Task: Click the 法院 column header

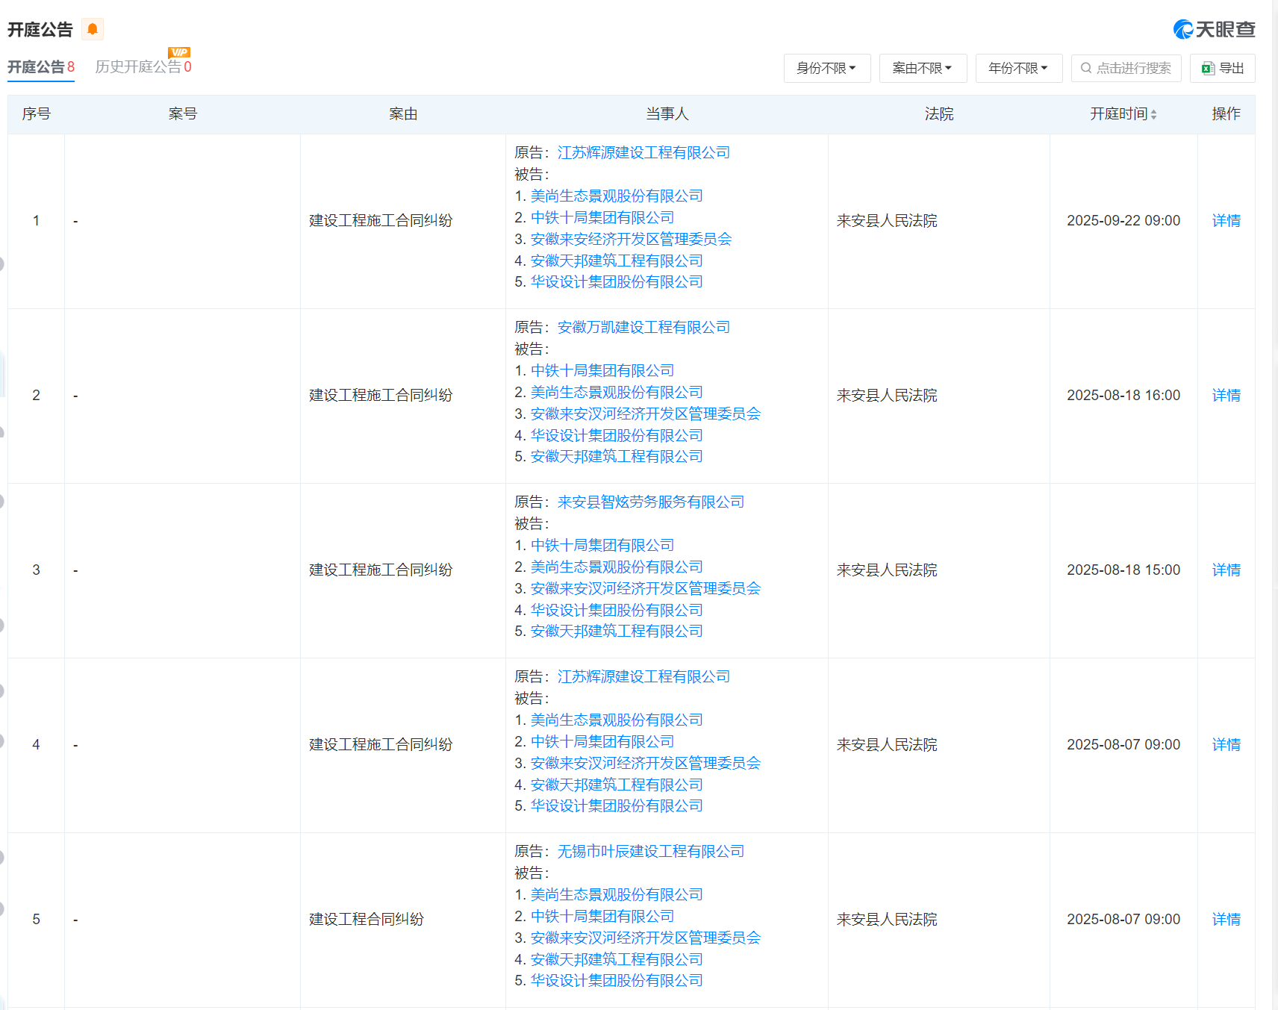Action: tap(939, 114)
